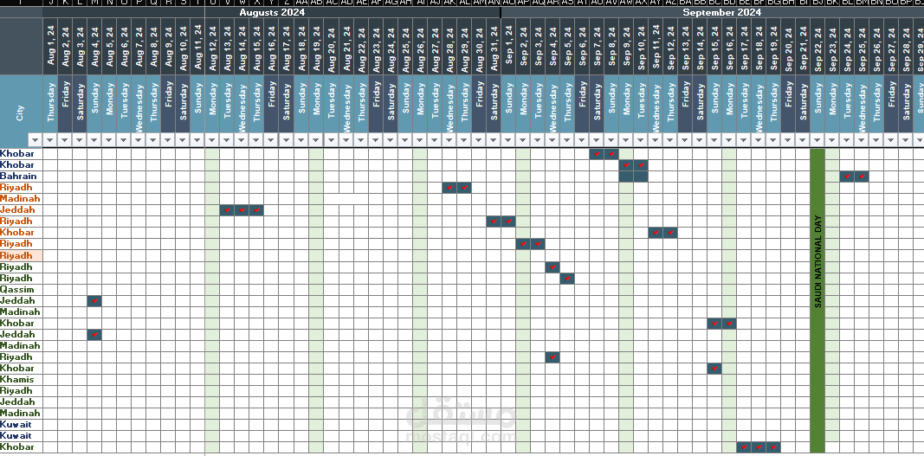Click Khobar row checkmark under Sep 10, 24
This screenshot has width=924, height=456.
point(641,165)
